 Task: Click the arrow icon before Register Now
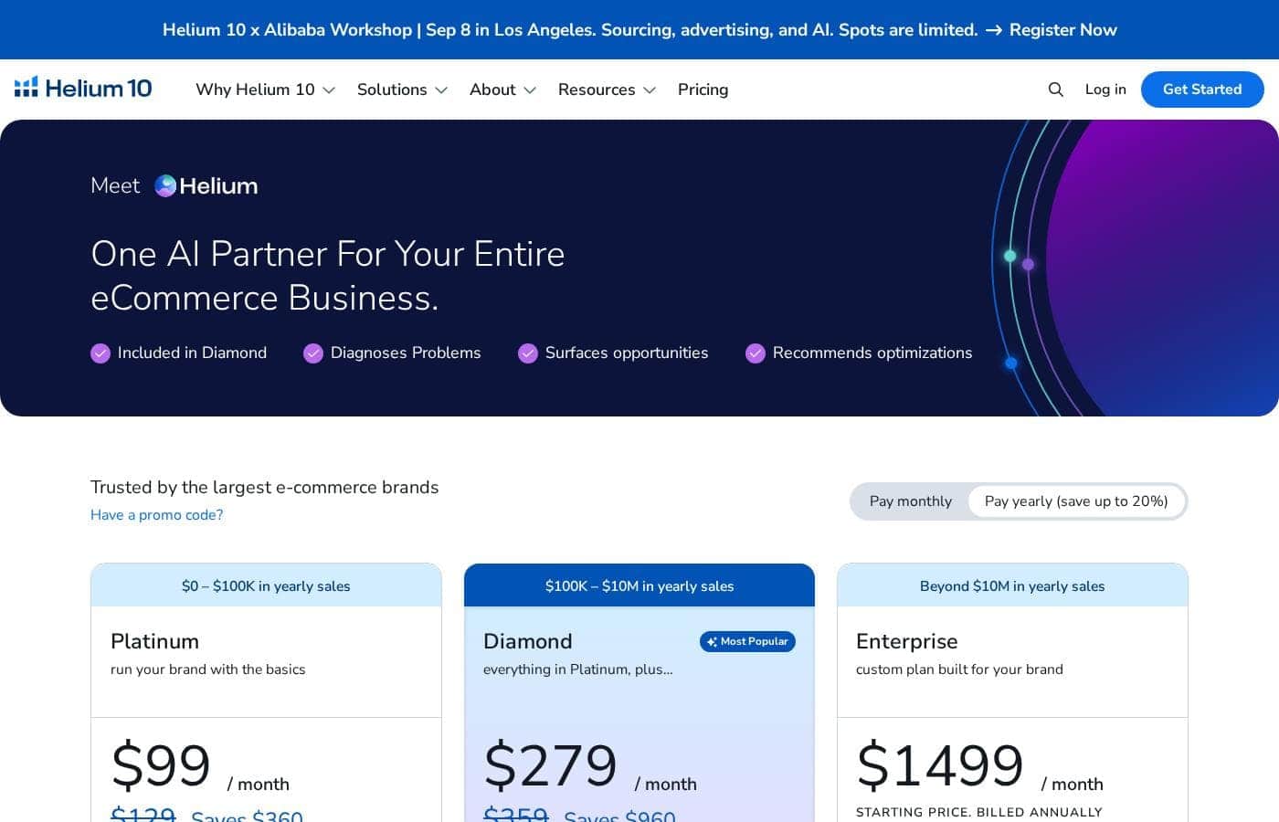tap(994, 30)
